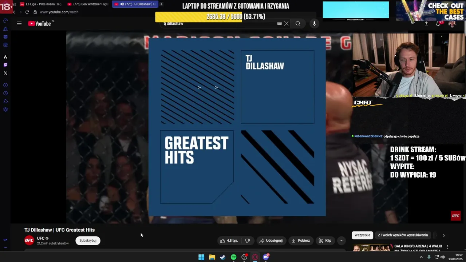
Task: Open Twitch in Opera sidebar
Action: 5,65
